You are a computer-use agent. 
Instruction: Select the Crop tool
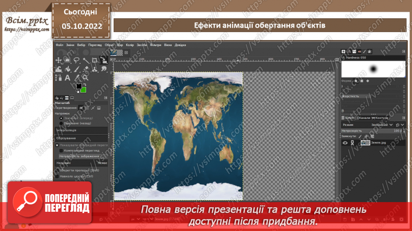(x=94, y=60)
